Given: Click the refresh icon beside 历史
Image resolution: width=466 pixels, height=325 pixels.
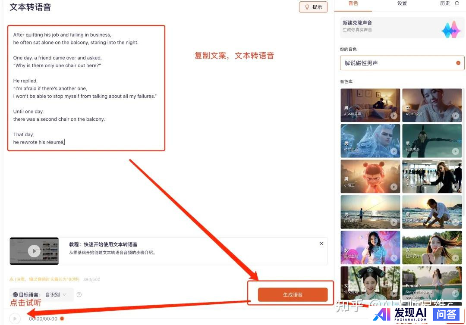Looking at the screenshot, I should (457, 3).
